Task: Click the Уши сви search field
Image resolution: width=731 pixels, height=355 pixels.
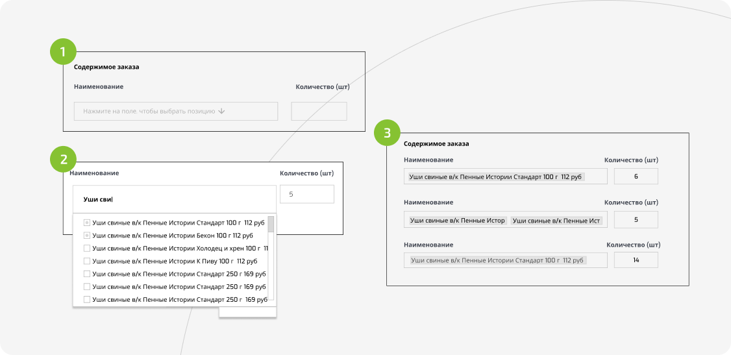Action: tap(175, 199)
